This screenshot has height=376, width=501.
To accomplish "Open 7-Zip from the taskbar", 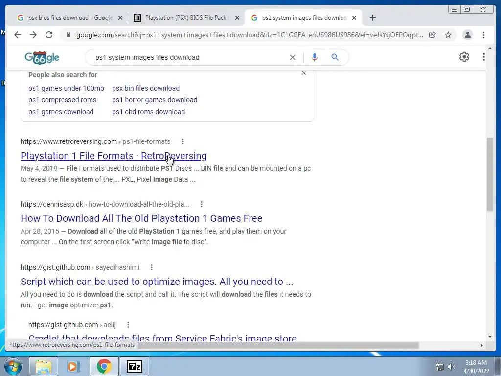I will (134, 366).
